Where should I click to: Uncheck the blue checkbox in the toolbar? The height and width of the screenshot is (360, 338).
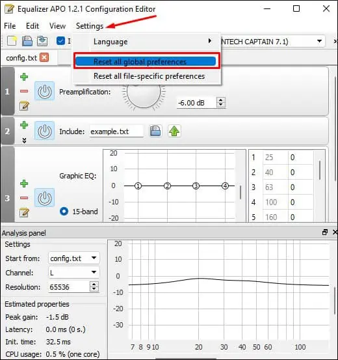(x=60, y=41)
